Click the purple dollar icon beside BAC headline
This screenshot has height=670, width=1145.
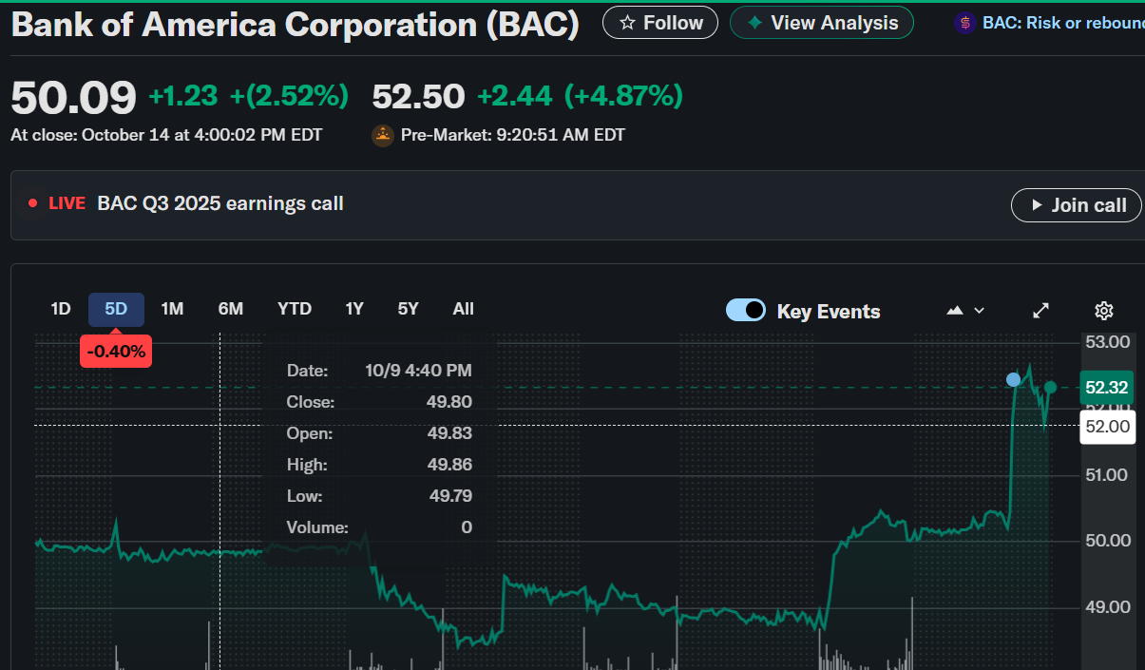coord(965,23)
